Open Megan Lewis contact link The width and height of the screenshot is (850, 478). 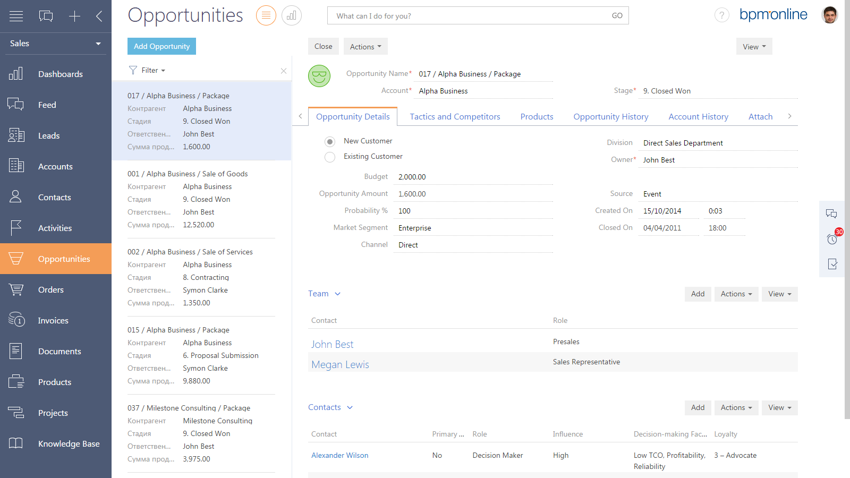[x=340, y=364]
